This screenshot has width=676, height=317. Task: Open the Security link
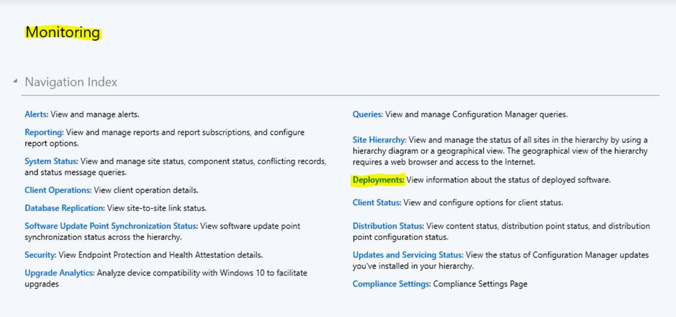(40, 255)
